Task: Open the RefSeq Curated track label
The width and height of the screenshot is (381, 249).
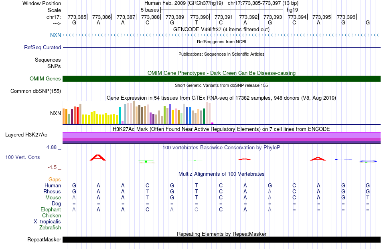Action: 43,47
